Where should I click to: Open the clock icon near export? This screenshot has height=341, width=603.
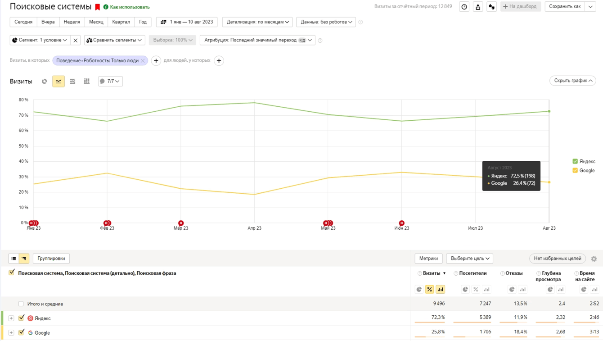tap(464, 7)
